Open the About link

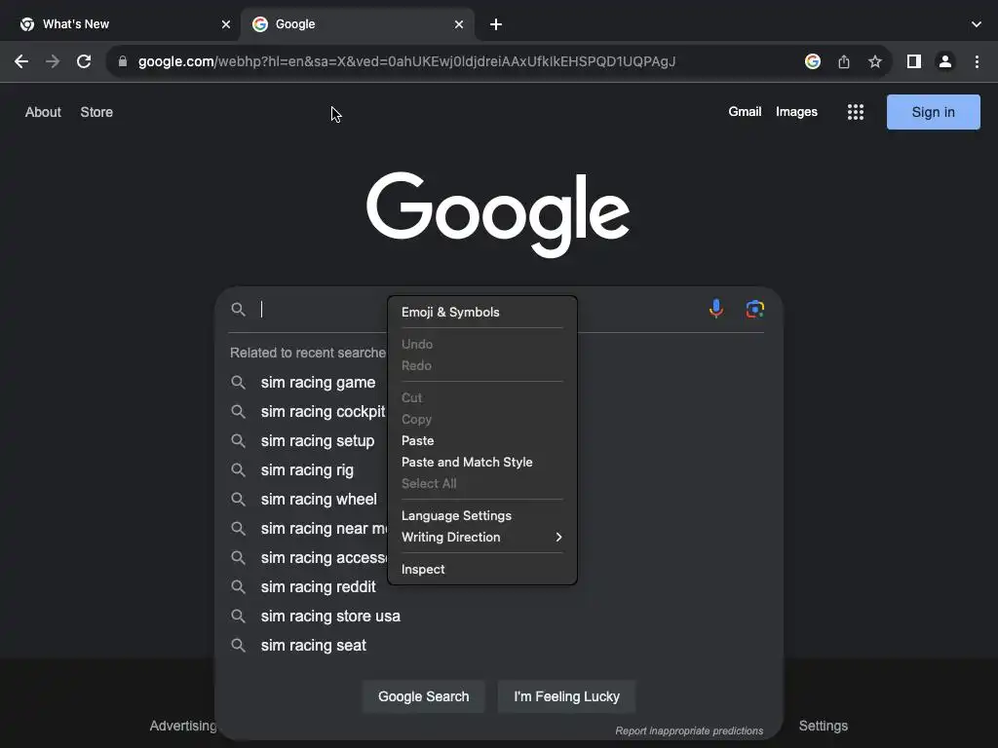[43, 112]
